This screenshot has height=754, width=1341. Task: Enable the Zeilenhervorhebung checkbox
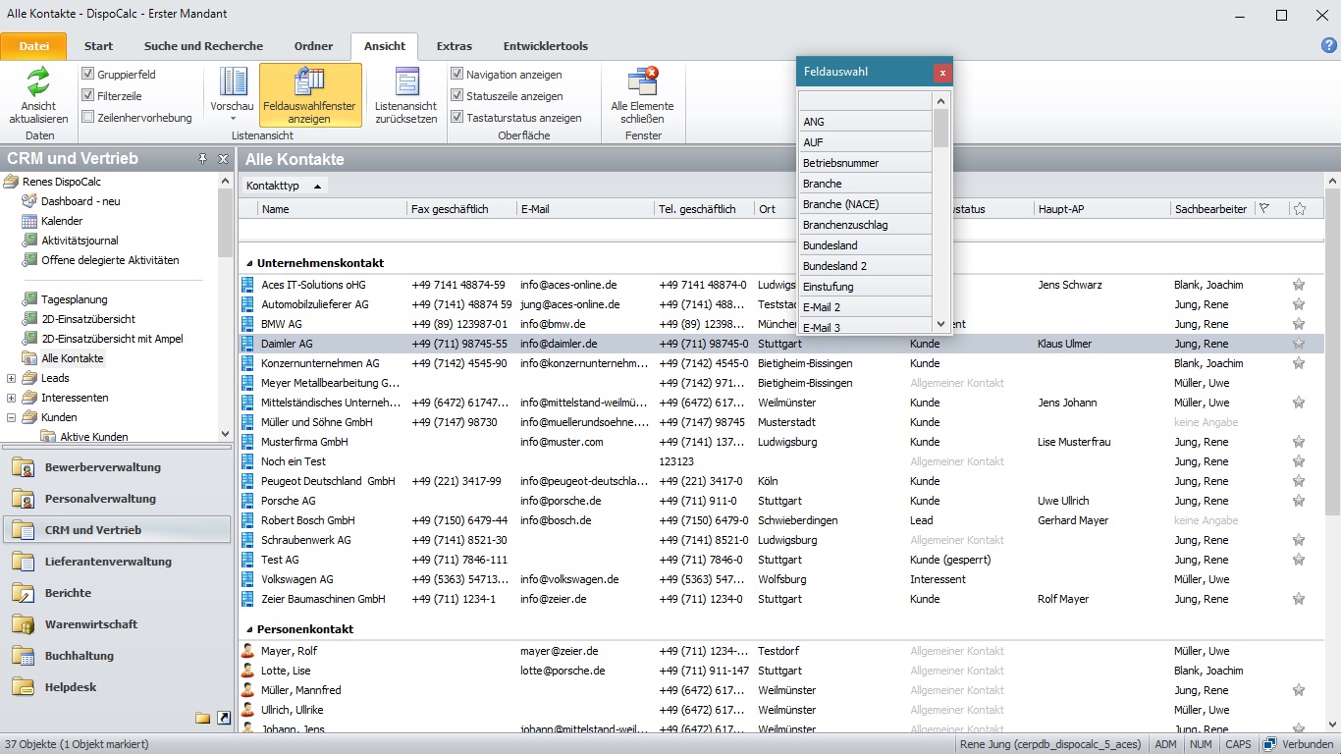88,117
